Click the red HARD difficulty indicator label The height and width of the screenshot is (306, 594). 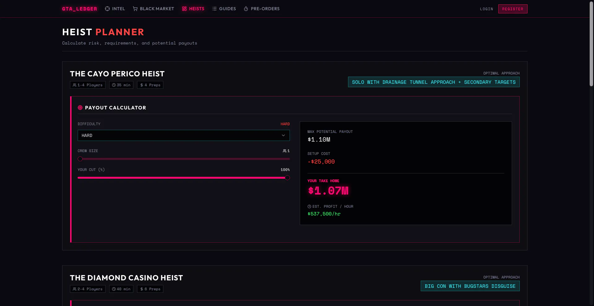285,124
